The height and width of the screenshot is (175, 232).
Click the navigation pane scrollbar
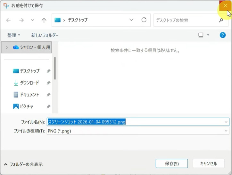55,68
